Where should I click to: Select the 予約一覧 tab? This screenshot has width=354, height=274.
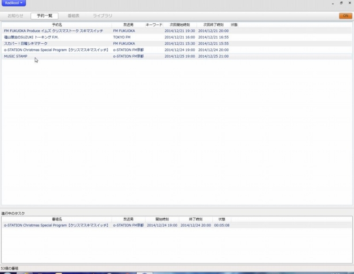click(x=45, y=16)
